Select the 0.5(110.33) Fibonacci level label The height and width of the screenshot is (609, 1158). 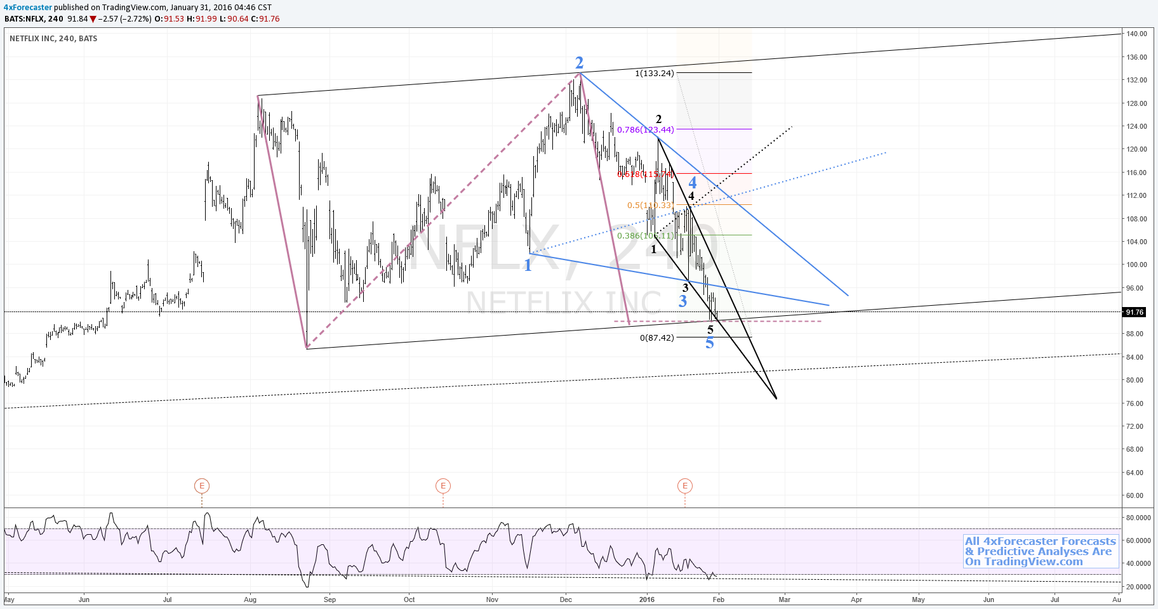651,206
